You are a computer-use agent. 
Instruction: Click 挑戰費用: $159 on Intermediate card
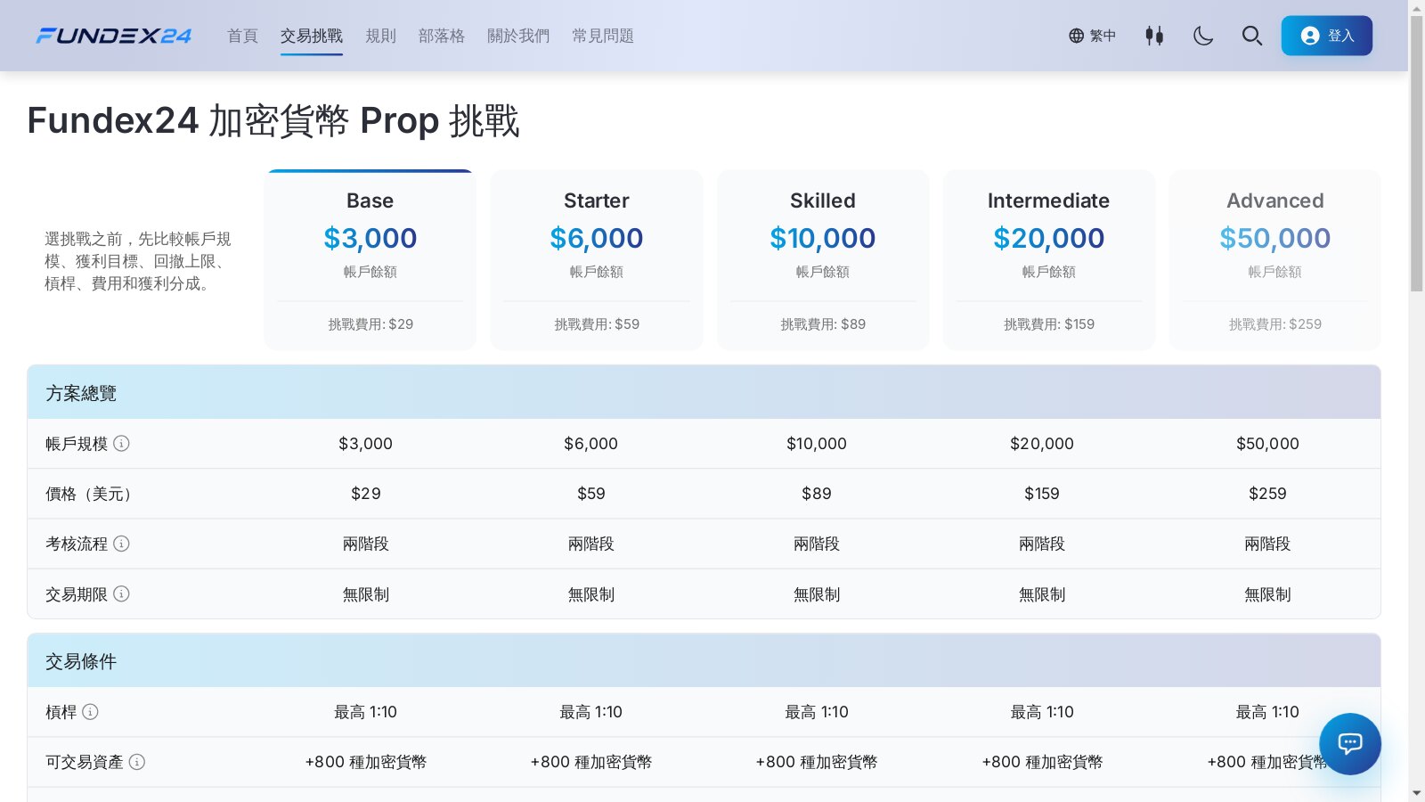point(1049,324)
